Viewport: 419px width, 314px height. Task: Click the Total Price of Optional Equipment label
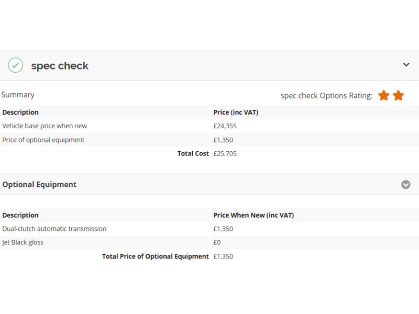tap(155, 256)
